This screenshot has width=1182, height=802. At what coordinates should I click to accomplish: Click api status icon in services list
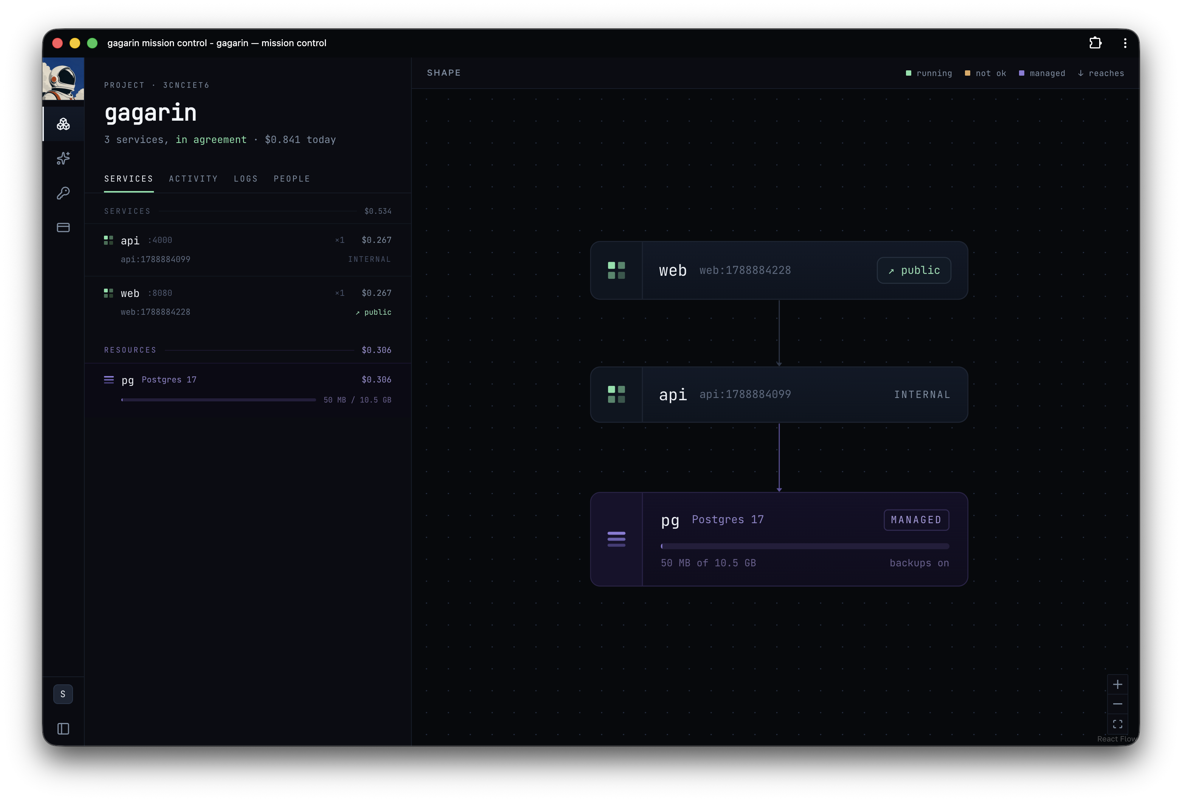109,240
